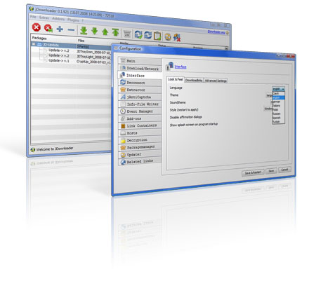Screen dimensions: 309x281
Task: Click the move-to-bottom green arrow icon
Action: pyautogui.click(x=84, y=31)
